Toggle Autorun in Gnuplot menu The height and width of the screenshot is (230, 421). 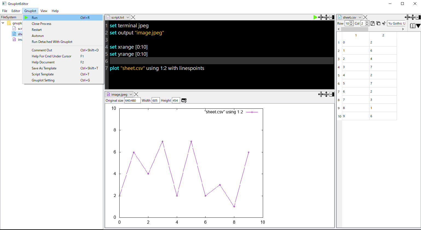(x=63, y=36)
